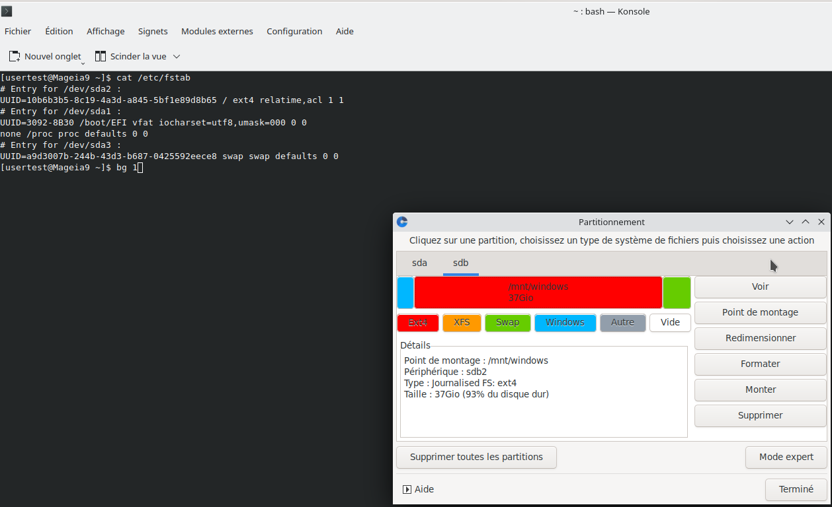Click the Point de montage button
Viewport: 832px width, 507px height.
pos(761,313)
